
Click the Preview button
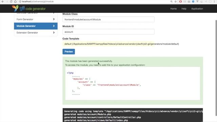pos(68,52)
